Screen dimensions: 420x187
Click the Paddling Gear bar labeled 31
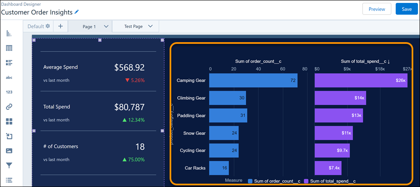click(x=228, y=116)
